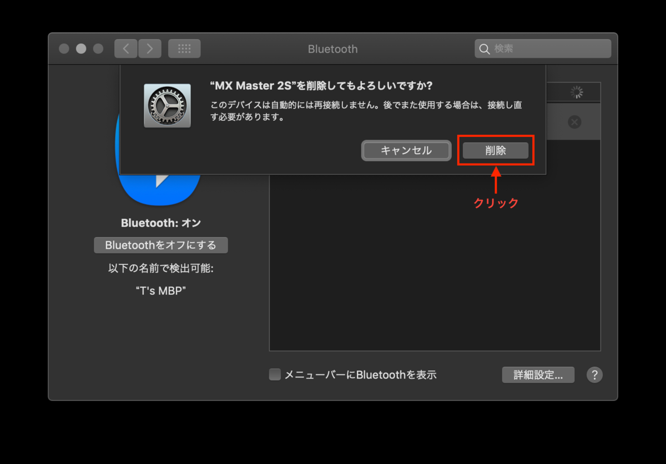Confirm removal by clicking 削除

(496, 150)
